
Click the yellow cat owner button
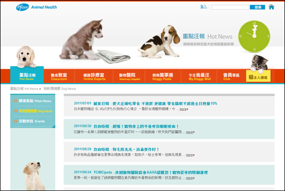tap(258, 76)
